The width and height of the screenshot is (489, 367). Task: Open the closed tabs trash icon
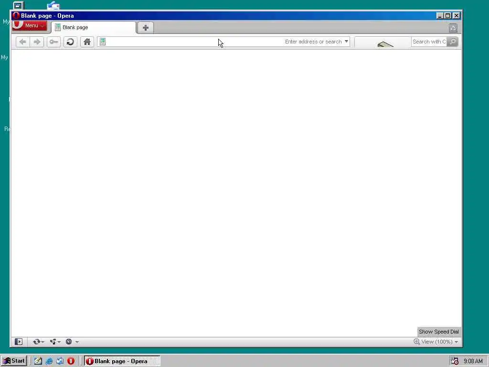(x=453, y=28)
